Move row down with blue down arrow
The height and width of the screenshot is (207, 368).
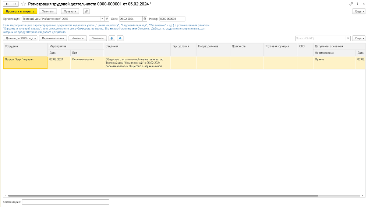coord(120,38)
